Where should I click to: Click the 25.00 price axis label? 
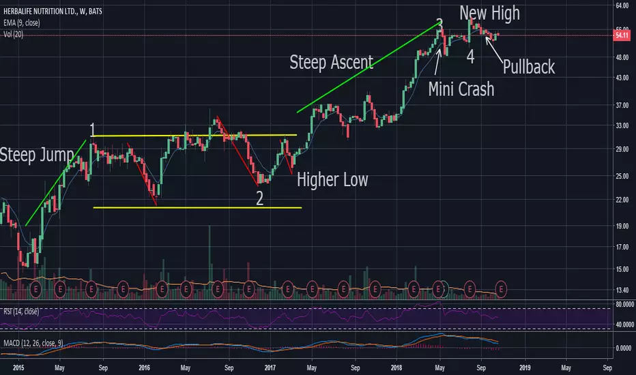click(x=622, y=176)
